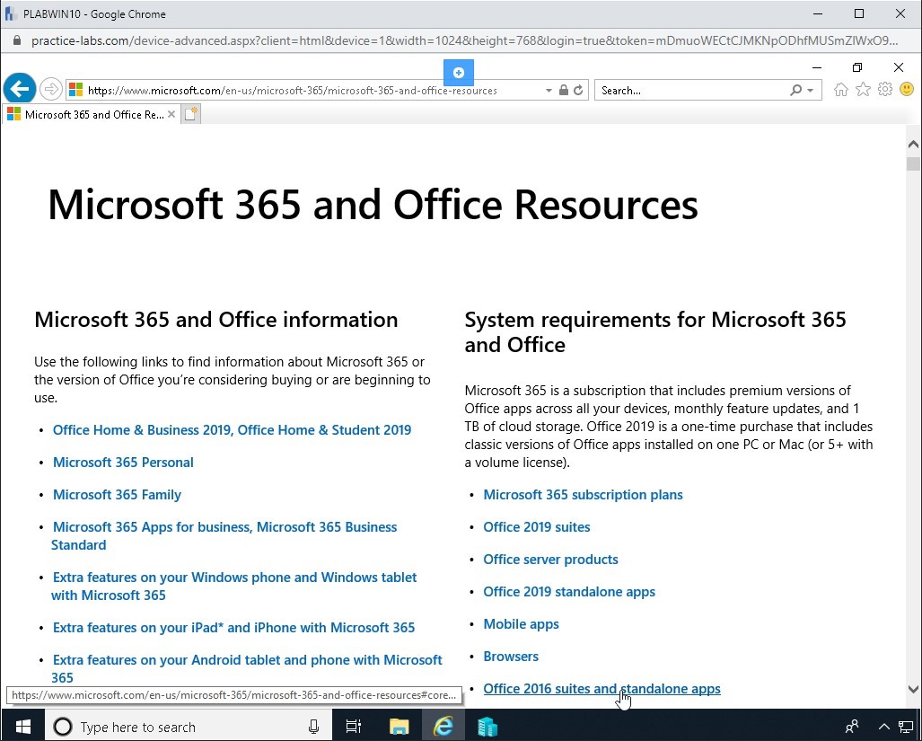Open the blue buildings app on the taskbar

[487, 727]
